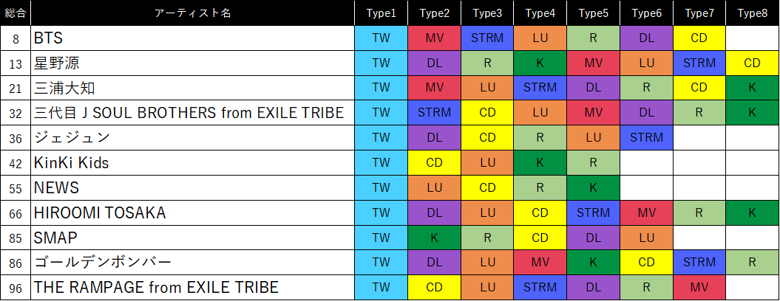Click the red MV cell in 三浦大知 row
The image size is (780, 301).
[434, 88]
